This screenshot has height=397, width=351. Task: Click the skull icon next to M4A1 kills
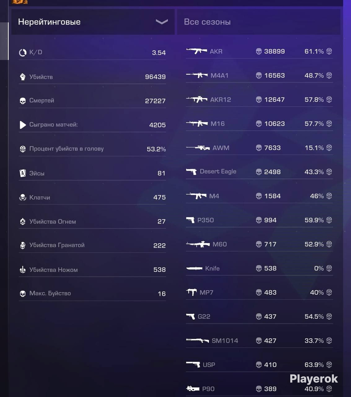pos(259,76)
